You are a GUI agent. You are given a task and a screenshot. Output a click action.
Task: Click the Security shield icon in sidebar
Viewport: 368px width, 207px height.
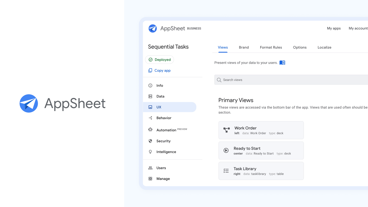coord(150,141)
